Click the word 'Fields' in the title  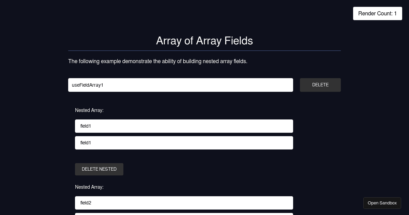click(x=238, y=41)
